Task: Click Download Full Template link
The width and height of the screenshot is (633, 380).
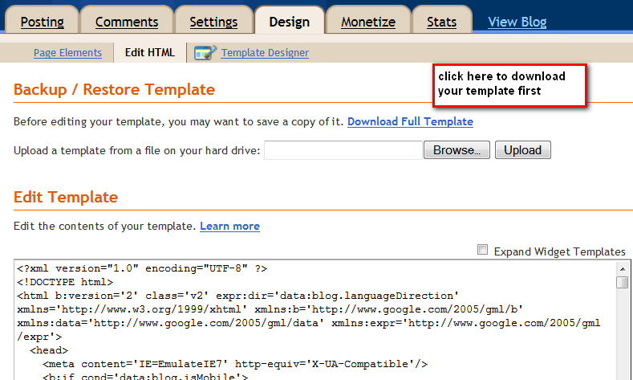Action: coord(410,121)
